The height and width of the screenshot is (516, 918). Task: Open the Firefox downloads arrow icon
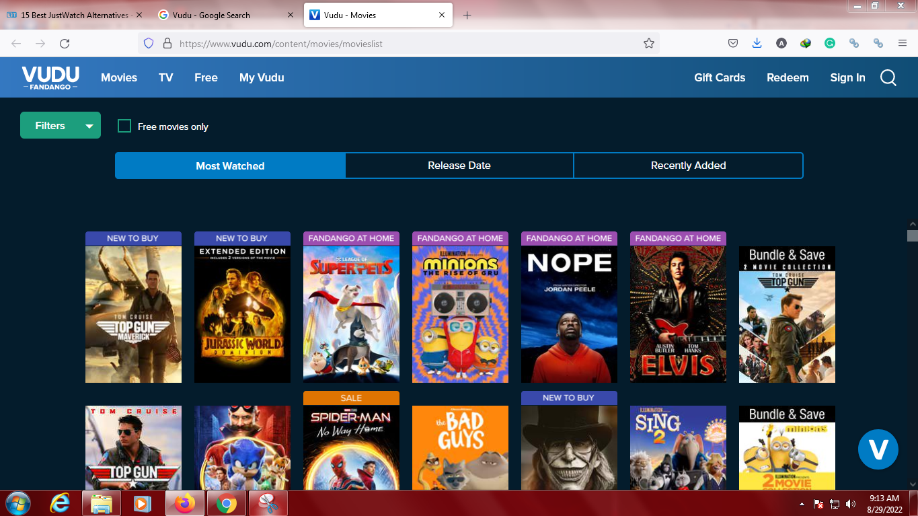[757, 43]
